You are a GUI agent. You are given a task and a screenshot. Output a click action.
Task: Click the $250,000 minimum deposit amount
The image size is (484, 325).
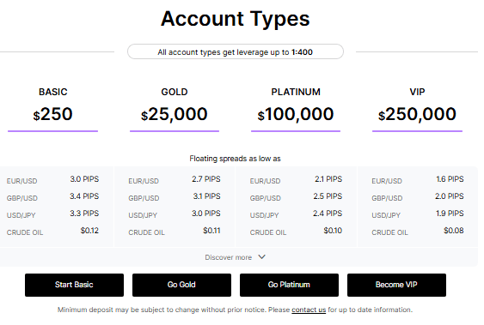[x=417, y=114]
